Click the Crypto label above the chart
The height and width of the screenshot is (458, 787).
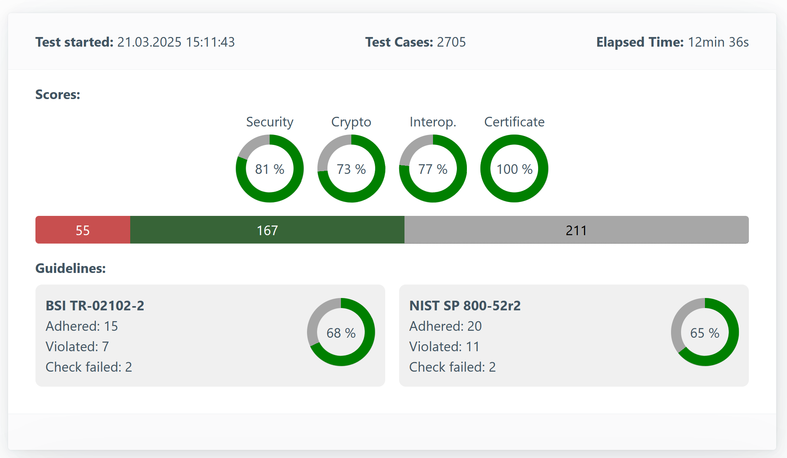[x=351, y=122]
